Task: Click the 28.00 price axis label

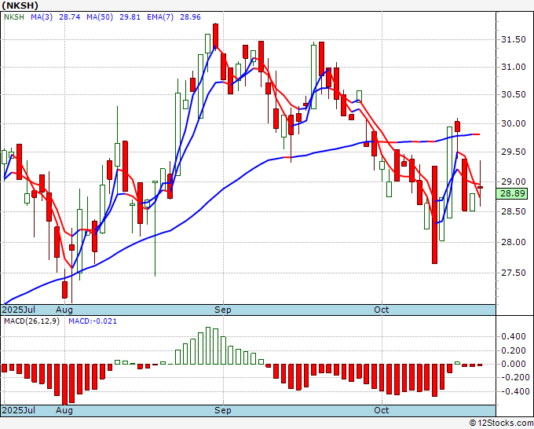Action: coord(514,242)
